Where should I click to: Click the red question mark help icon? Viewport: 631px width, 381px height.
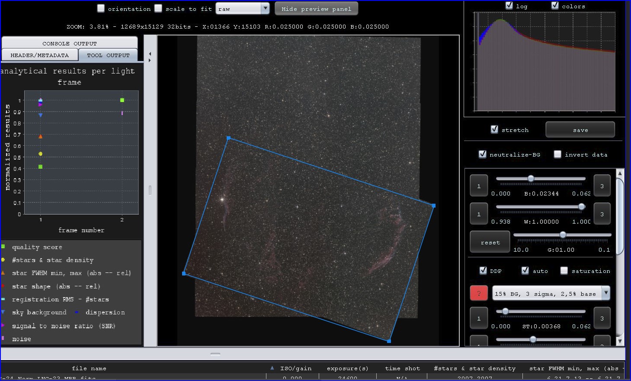[x=478, y=293]
